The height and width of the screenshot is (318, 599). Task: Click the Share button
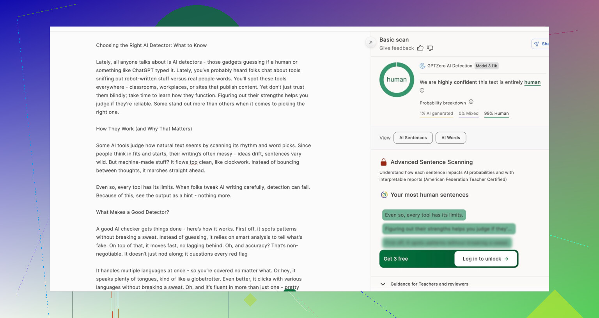click(541, 44)
